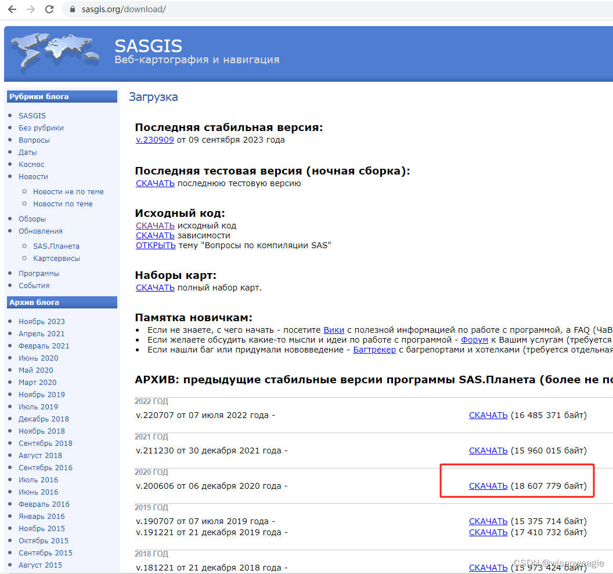The width and height of the screenshot is (613, 574).
Task: Open archive Август 2018
Action: click(40, 455)
